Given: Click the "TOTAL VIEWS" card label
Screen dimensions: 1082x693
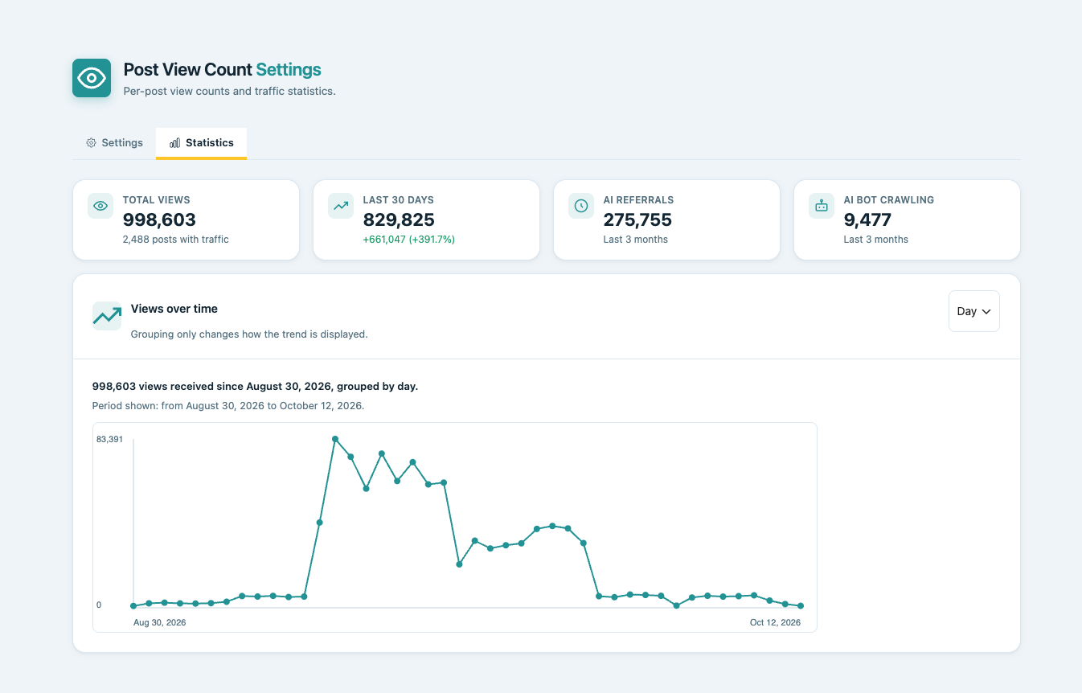Looking at the screenshot, I should click(x=157, y=200).
